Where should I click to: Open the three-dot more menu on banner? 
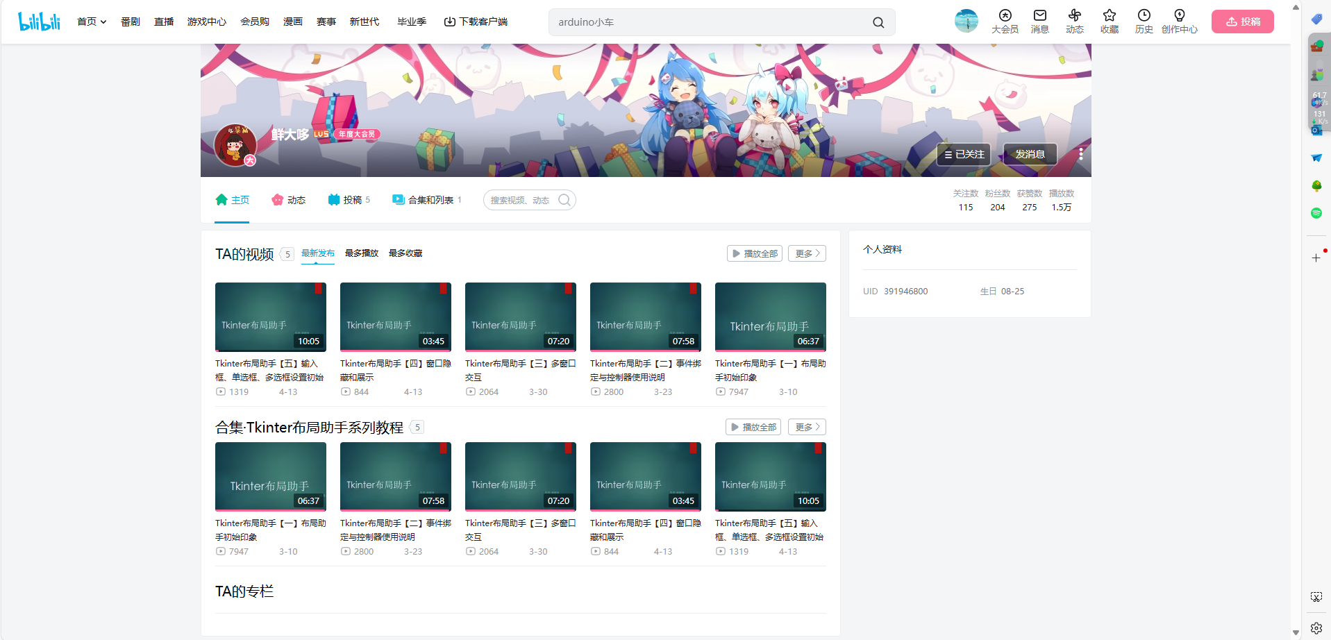tap(1080, 154)
